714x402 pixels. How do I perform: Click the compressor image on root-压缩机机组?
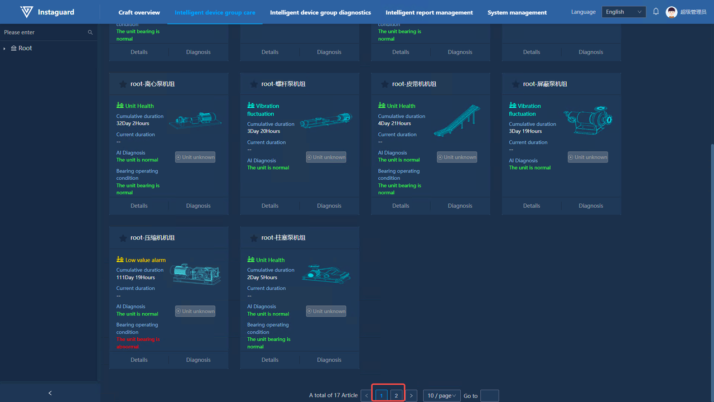pyautogui.click(x=195, y=274)
